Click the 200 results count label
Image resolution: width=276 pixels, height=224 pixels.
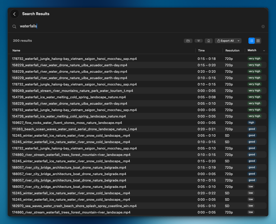[x=22, y=41]
